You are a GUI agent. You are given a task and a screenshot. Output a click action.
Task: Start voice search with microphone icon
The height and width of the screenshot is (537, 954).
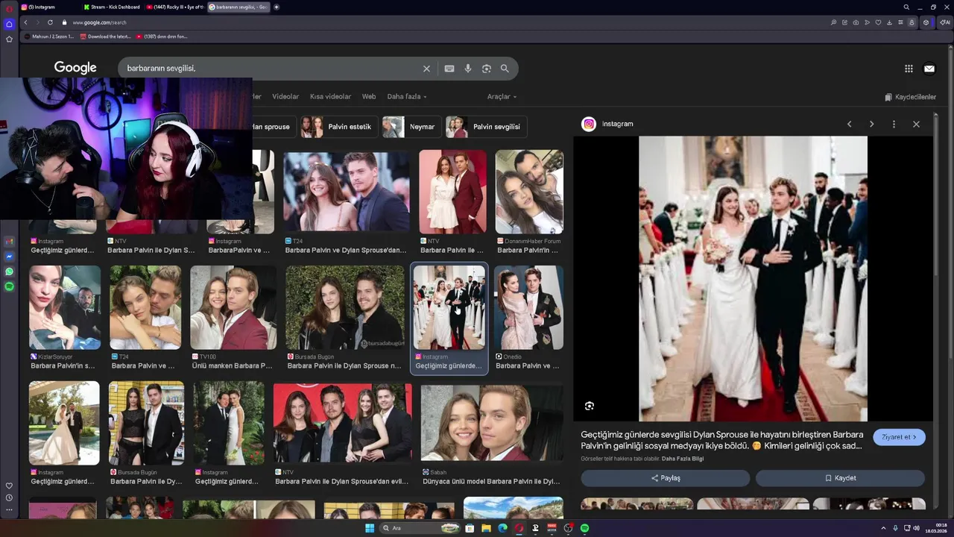468,69
